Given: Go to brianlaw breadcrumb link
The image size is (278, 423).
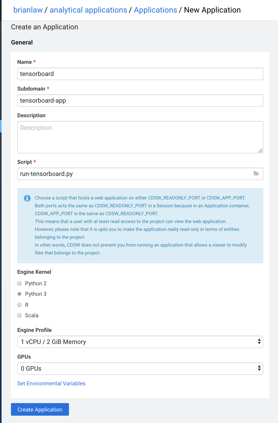Looking at the screenshot, I should tap(28, 10).
